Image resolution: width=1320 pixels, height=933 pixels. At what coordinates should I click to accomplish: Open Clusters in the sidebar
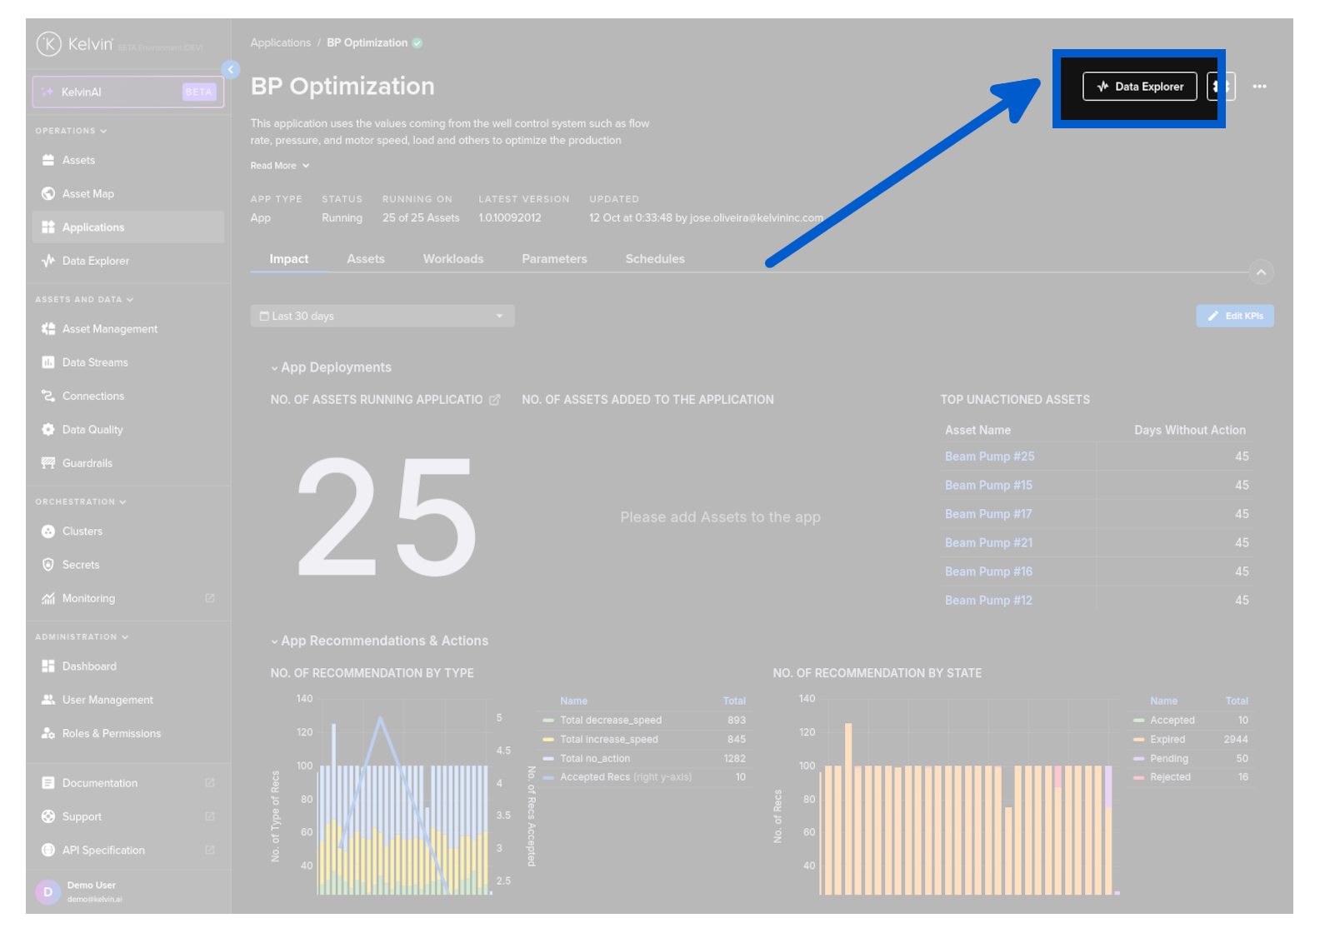pos(82,531)
